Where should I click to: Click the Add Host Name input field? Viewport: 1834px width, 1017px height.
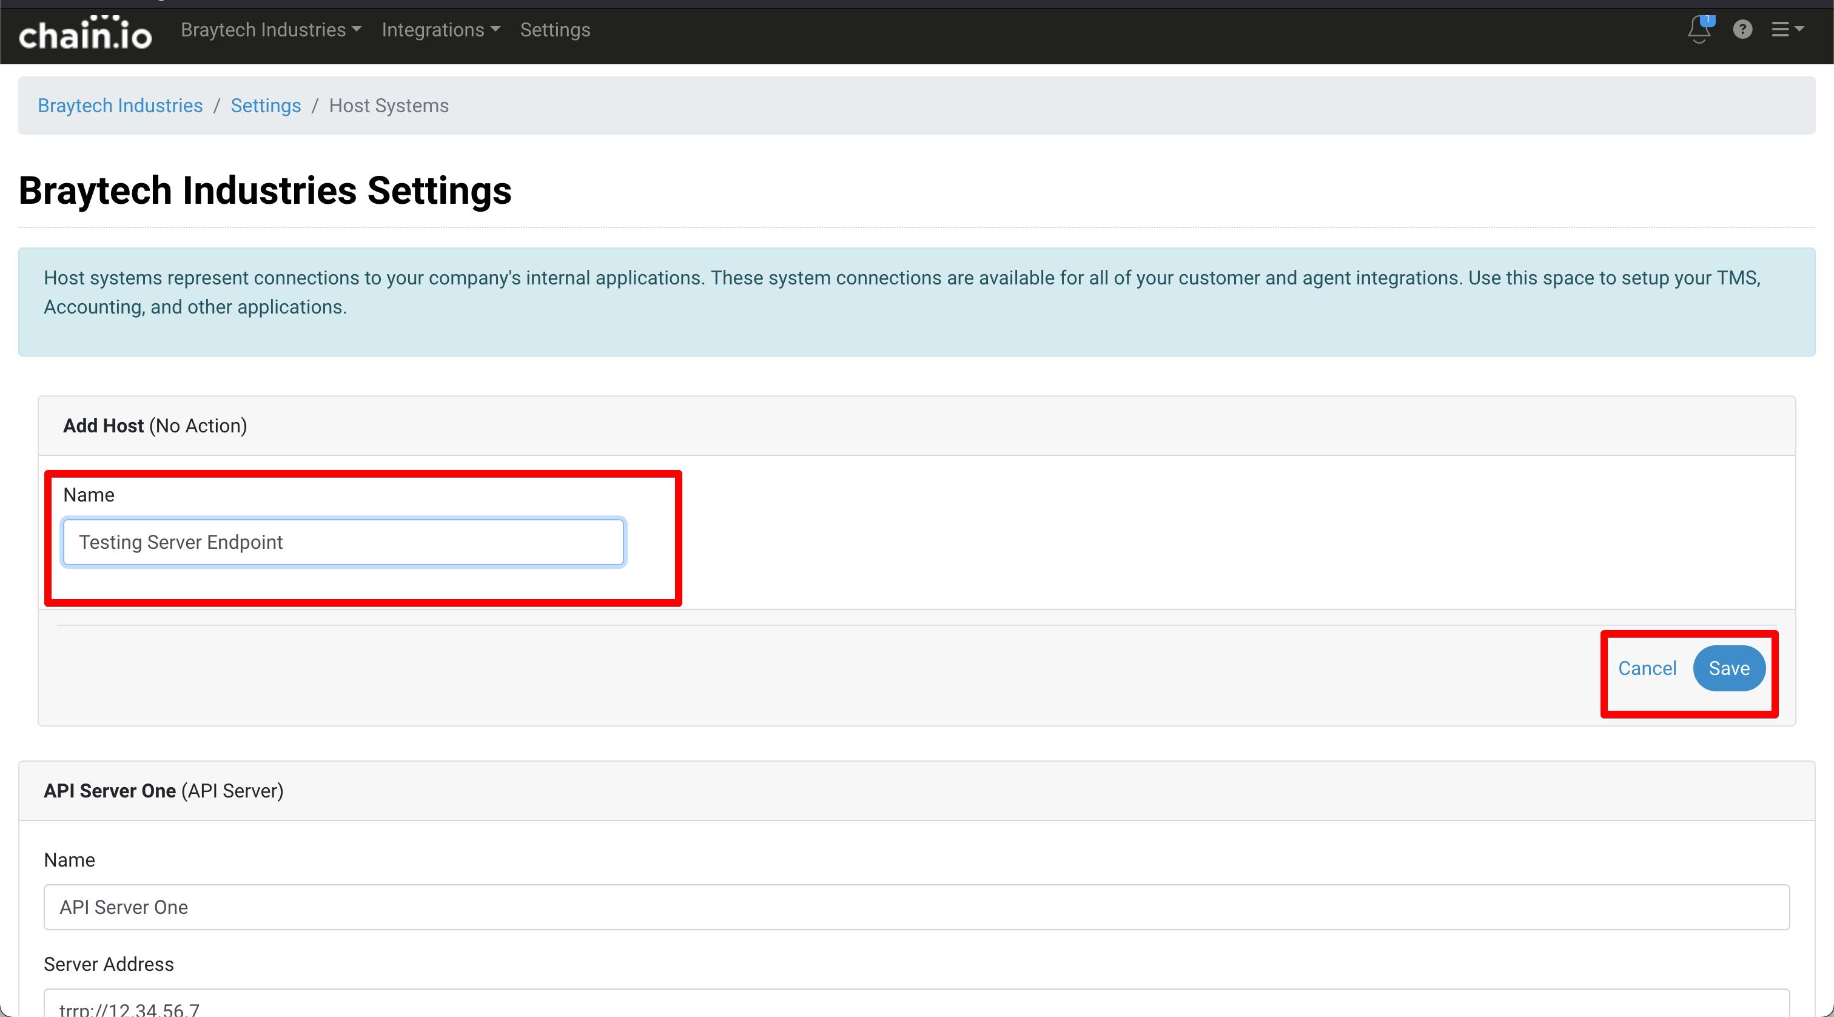coord(343,542)
